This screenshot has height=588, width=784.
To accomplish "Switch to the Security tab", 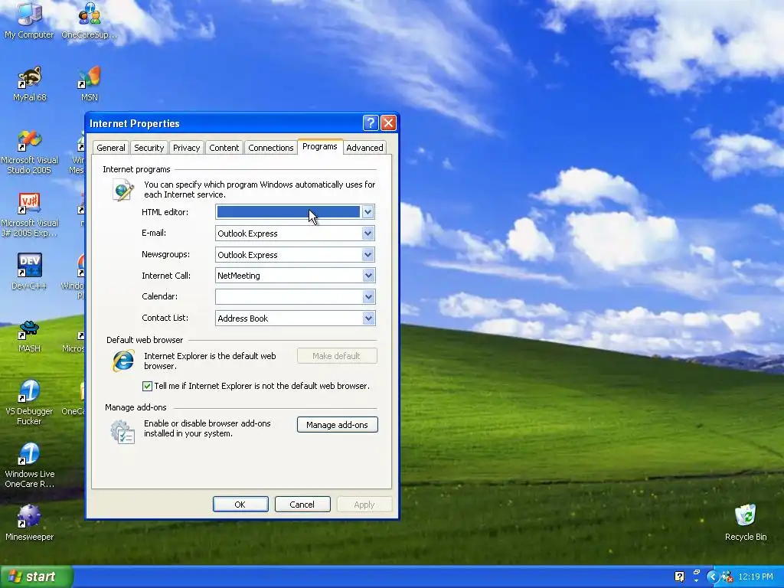I will (x=149, y=148).
